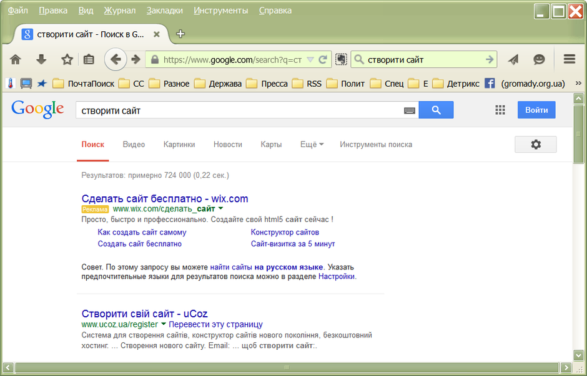Open the hamburger browser menu
587x376 pixels.
coord(570,59)
